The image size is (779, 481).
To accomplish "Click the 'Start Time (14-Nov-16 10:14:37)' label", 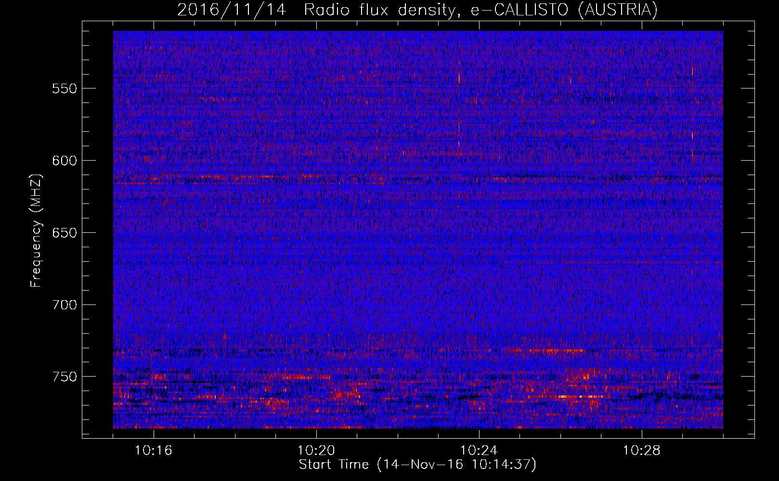I will (417, 465).
